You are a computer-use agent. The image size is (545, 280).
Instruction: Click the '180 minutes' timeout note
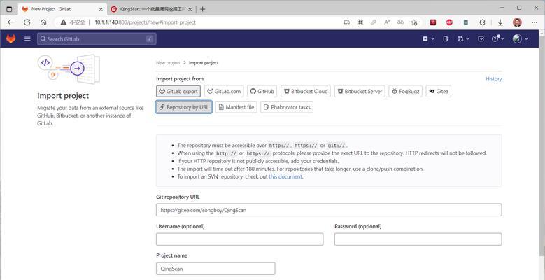coord(301,169)
